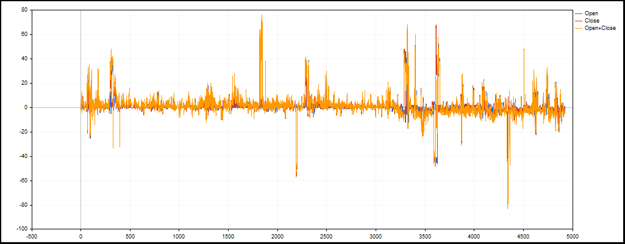Click the y-axis label -20
Screen dimensions: 625x244
coord(23,132)
